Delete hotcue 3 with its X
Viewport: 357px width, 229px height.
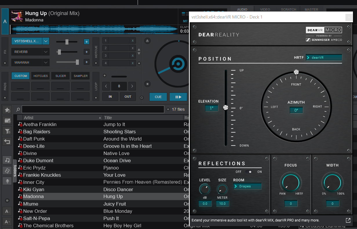click(x=133, y=56)
